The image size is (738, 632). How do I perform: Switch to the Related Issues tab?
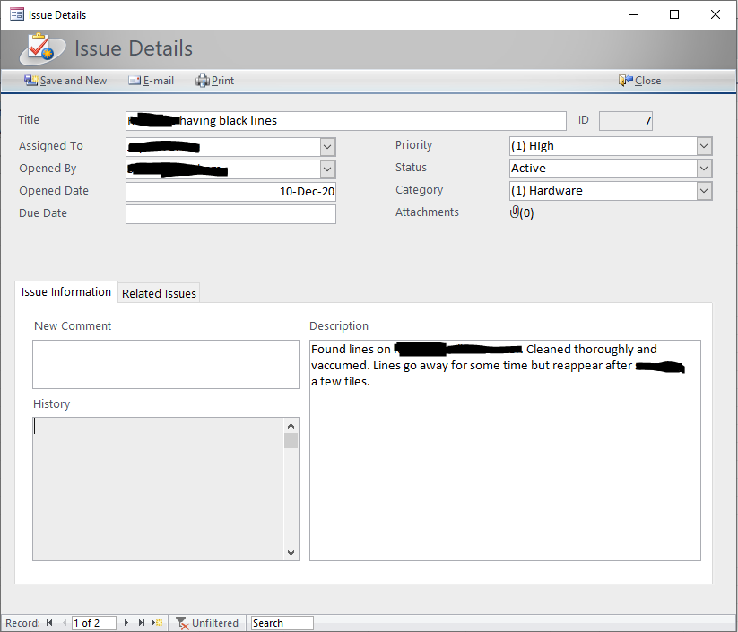coord(159,293)
